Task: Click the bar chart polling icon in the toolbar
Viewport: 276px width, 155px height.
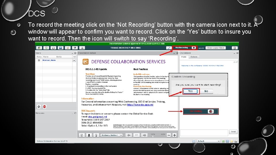Action: 68,48
